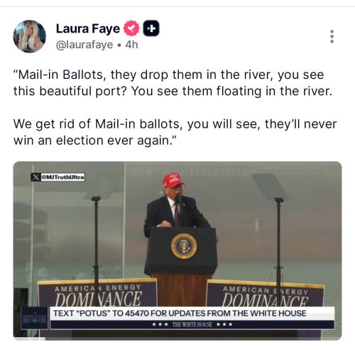
Task: Click the right teleprompter glass panel
Action: tap(270, 187)
